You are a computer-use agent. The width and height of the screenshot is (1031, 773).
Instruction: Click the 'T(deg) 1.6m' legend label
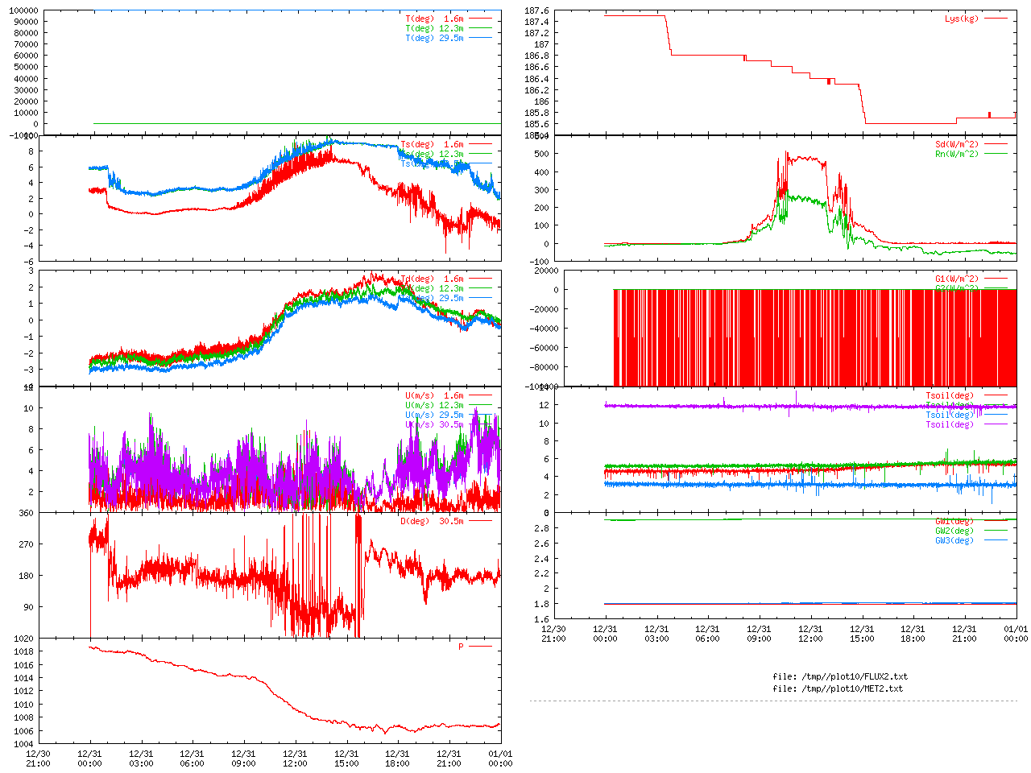[434, 19]
